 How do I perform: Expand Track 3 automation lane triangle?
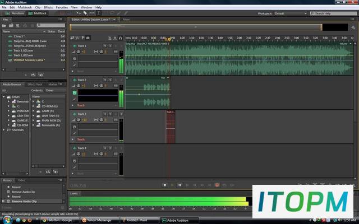click(x=72, y=139)
